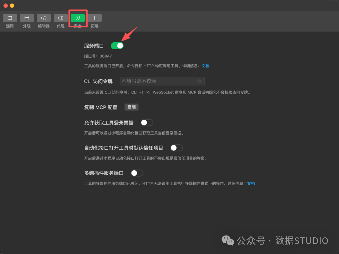Open the 通用 general settings icon

click(10, 18)
